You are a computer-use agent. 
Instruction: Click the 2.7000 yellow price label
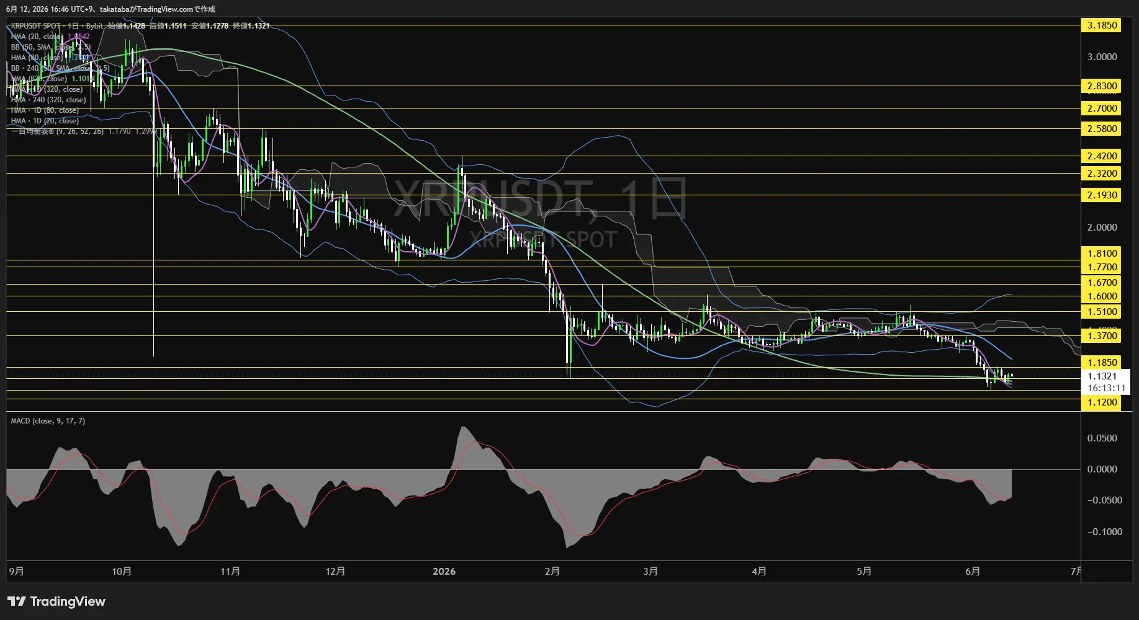(1102, 108)
